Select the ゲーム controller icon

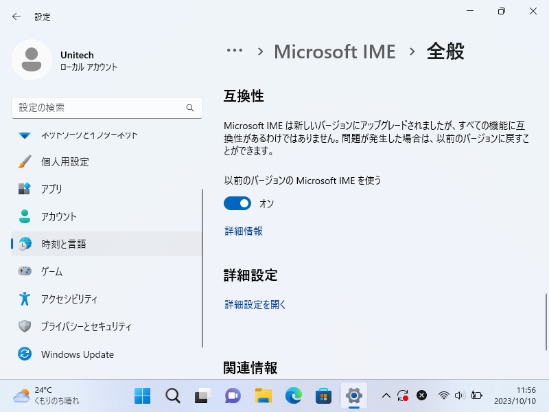25,271
